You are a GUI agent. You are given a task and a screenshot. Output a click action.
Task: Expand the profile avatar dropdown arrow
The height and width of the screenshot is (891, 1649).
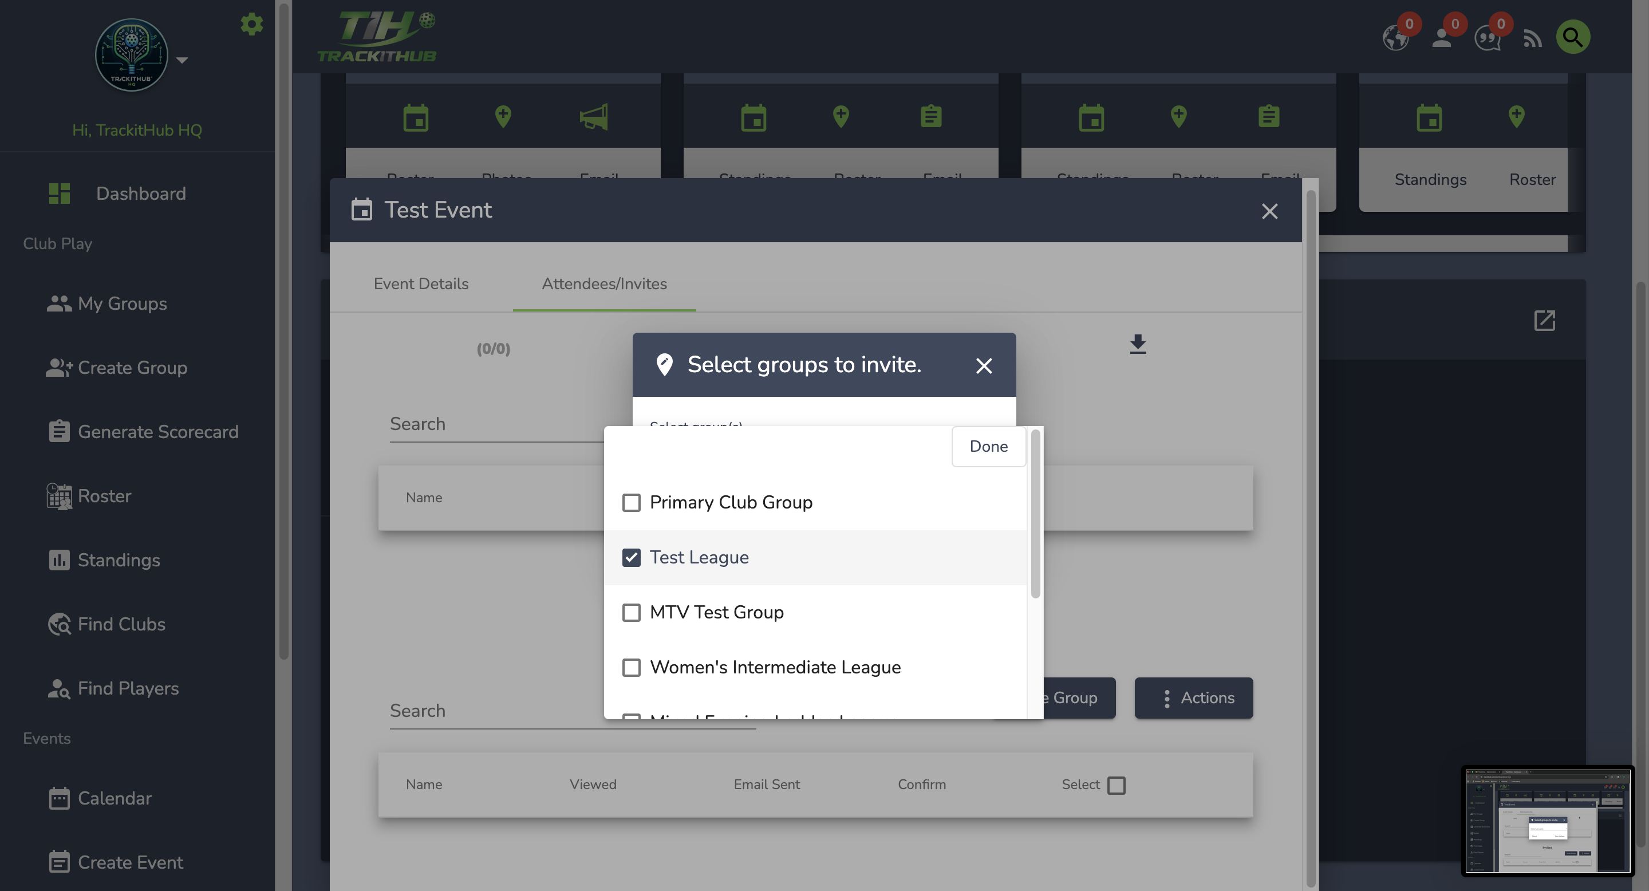tap(182, 60)
